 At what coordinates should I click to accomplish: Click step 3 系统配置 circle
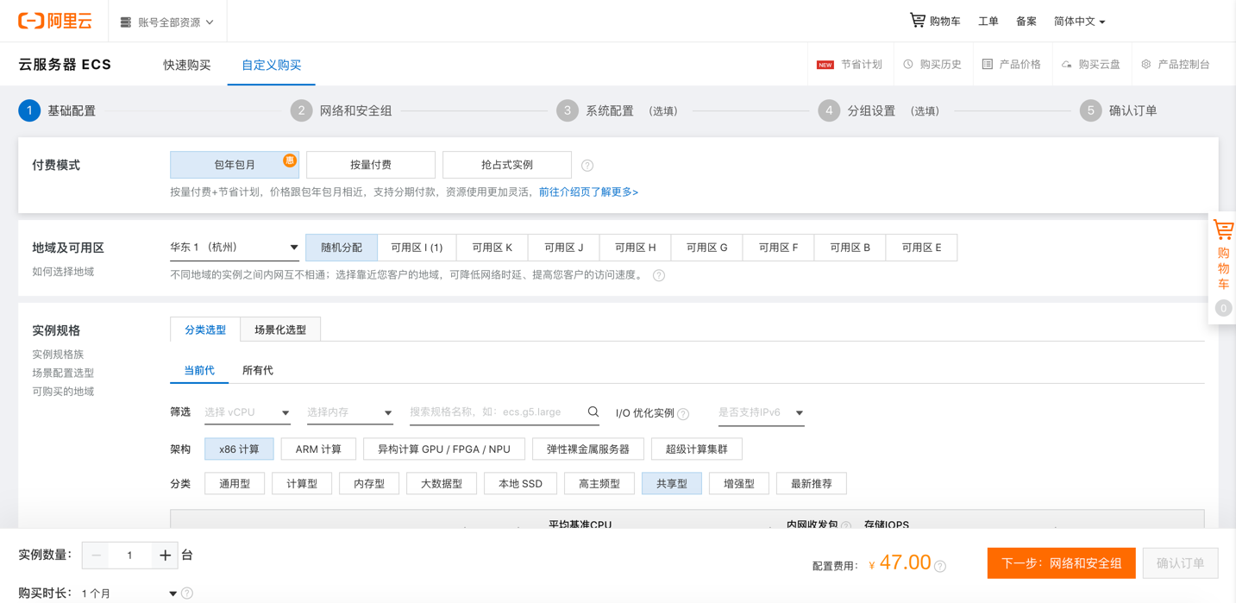coord(567,110)
